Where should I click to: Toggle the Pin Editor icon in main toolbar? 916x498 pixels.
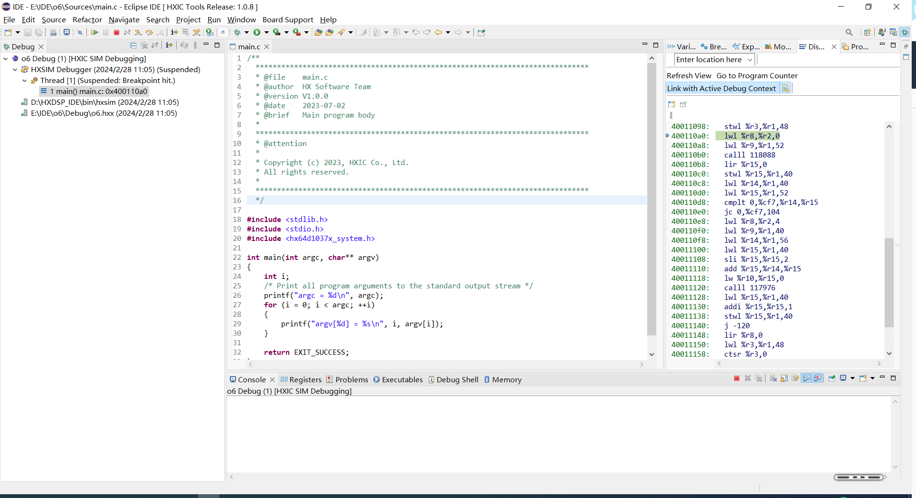pos(482,32)
